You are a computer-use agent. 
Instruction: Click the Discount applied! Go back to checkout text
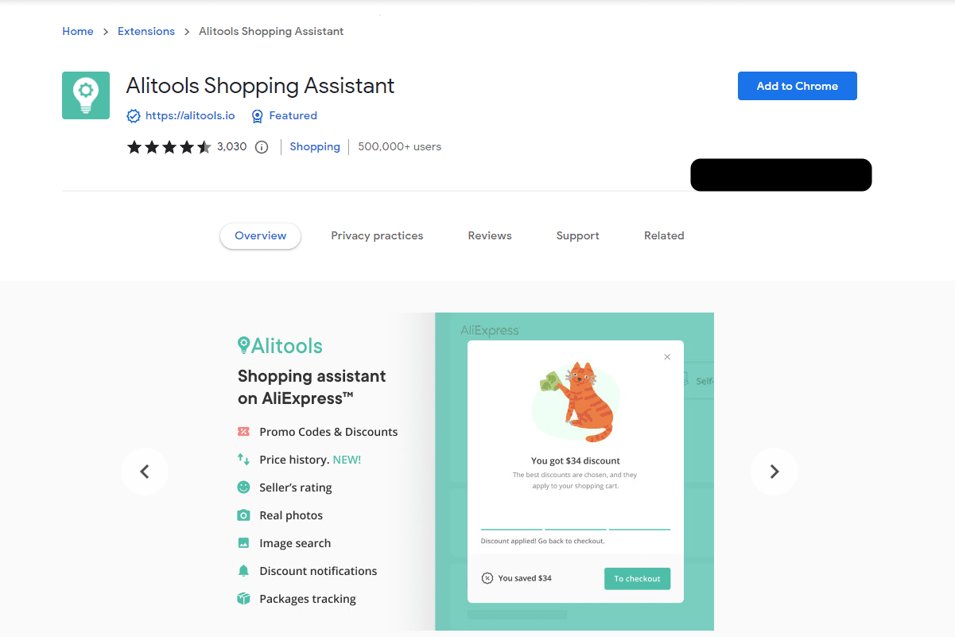(x=542, y=541)
